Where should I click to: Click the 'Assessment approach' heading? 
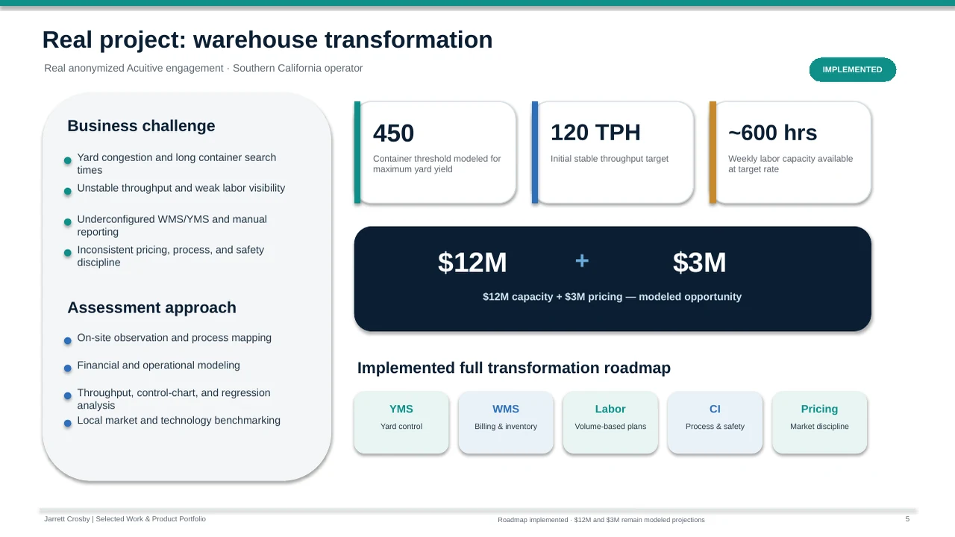(x=151, y=308)
